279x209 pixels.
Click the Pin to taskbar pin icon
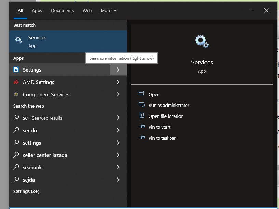click(x=142, y=137)
